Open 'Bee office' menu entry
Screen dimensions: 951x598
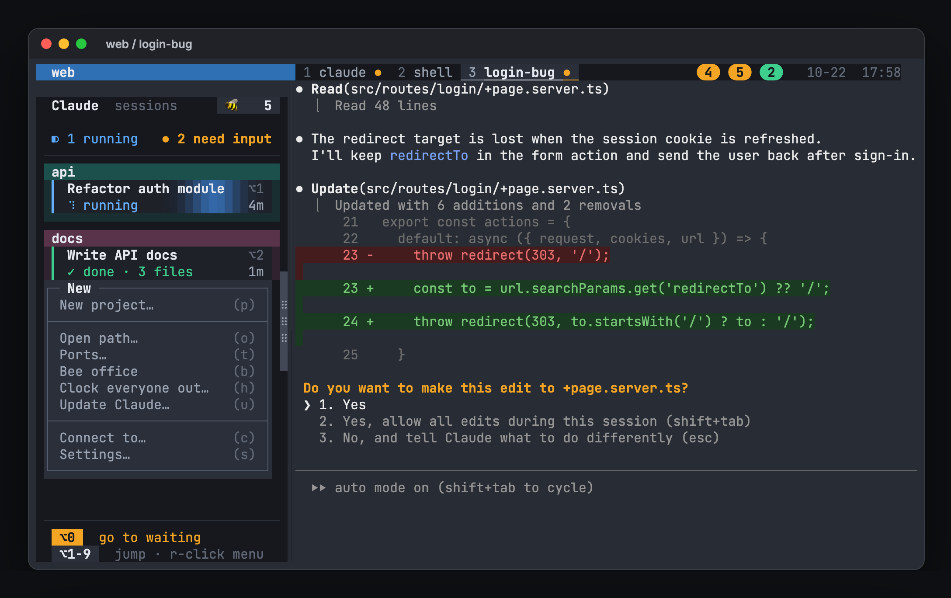157,372
